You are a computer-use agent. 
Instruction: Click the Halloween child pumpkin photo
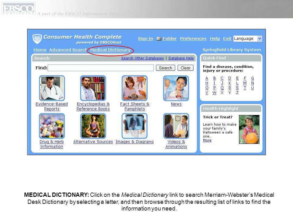pyautogui.click(x=249, y=130)
